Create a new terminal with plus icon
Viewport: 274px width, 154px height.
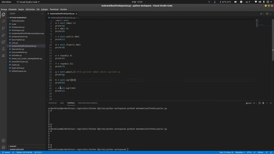(x=254, y=103)
